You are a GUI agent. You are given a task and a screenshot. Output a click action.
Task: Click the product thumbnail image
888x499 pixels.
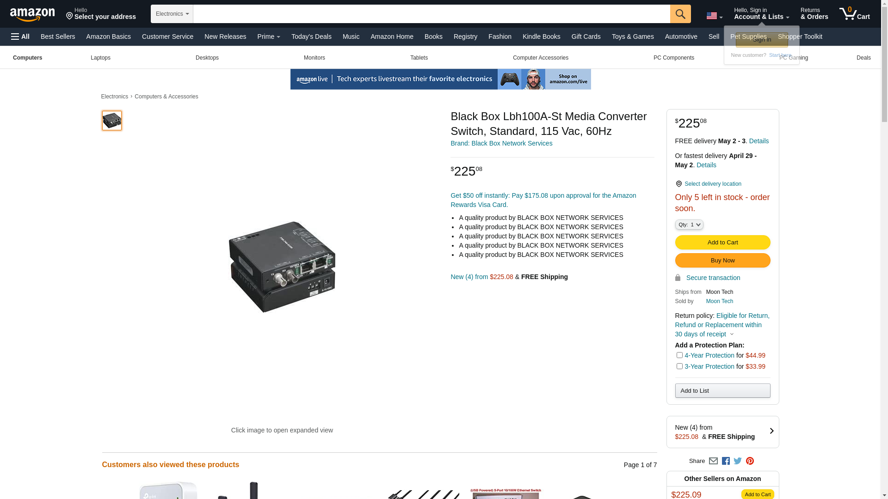112,121
